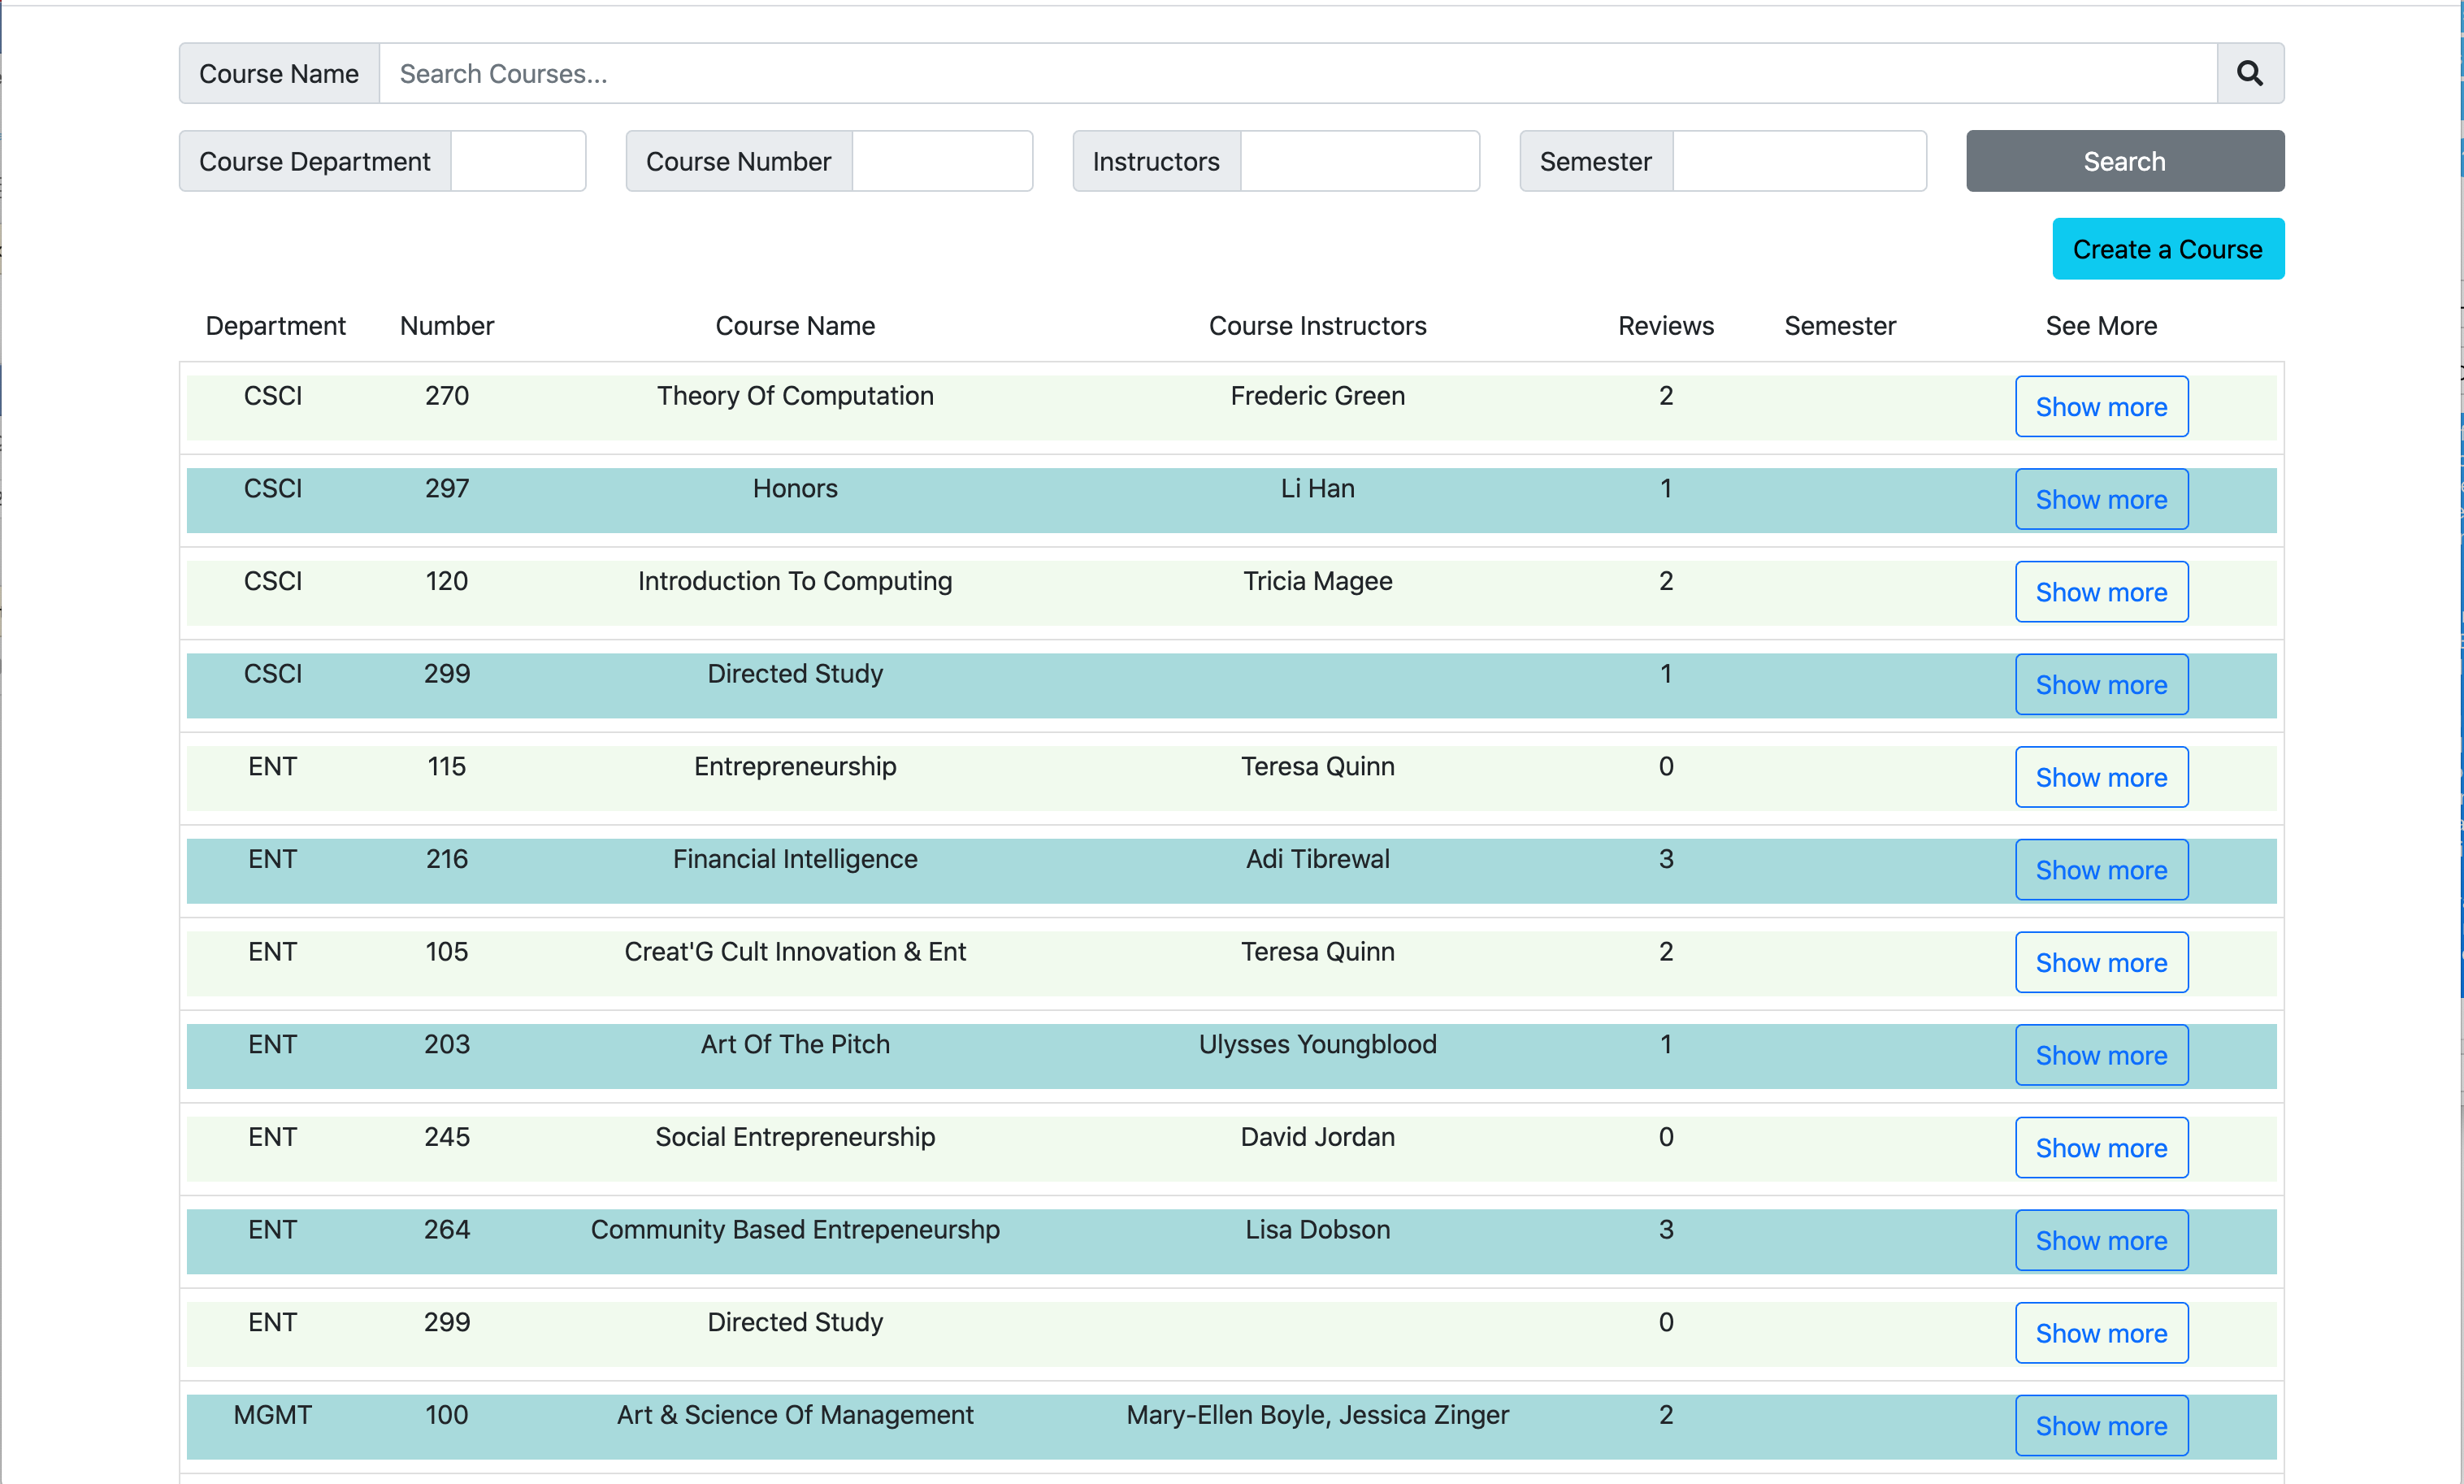2464x1484 pixels.
Task: Show more for CSCI 297 Honors
Action: click(x=2101, y=499)
